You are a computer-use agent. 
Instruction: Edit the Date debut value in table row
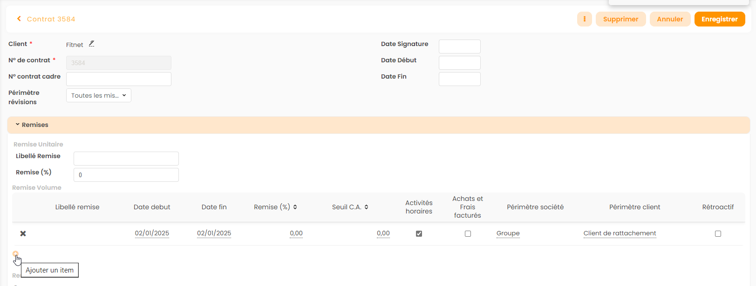tap(152, 233)
